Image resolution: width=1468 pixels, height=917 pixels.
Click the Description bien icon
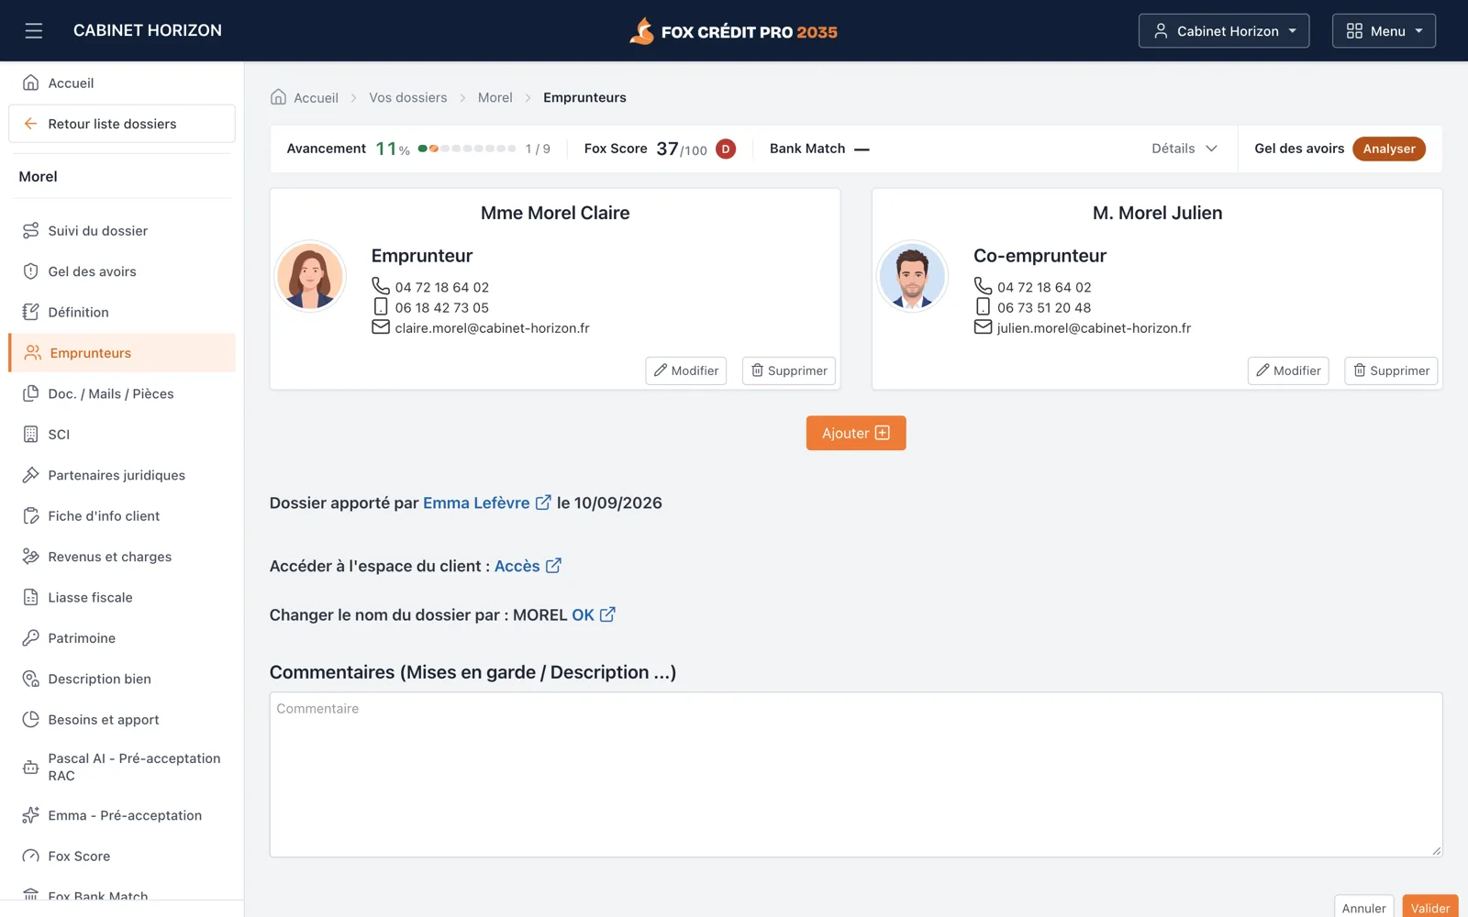(x=30, y=679)
